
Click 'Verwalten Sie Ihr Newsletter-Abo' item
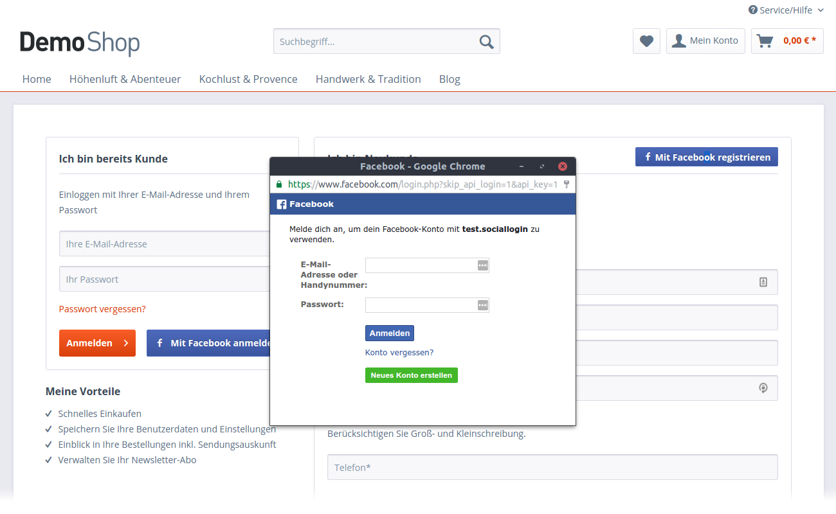pyautogui.click(x=127, y=460)
